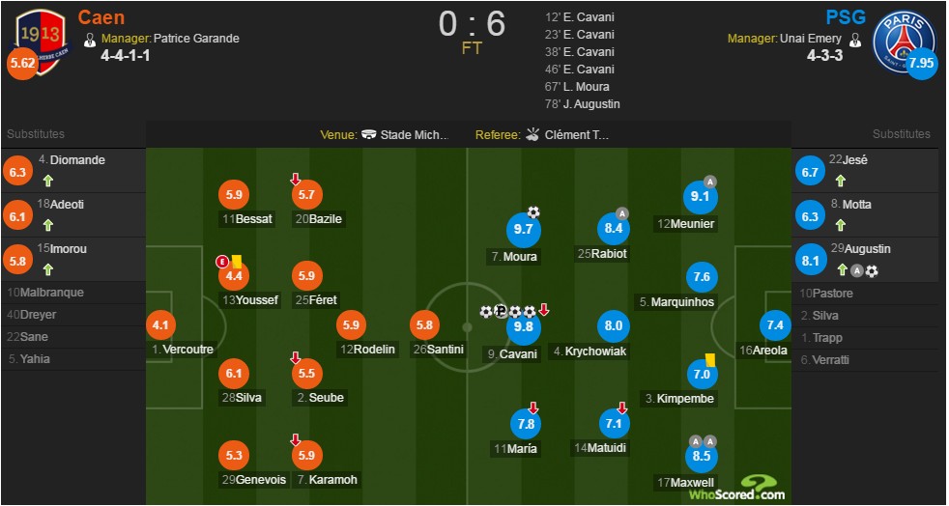Image resolution: width=949 pixels, height=506 pixels.
Task: Open Vercoutre's 4.1 rating bubble
Action: click(x=161, y=325)
